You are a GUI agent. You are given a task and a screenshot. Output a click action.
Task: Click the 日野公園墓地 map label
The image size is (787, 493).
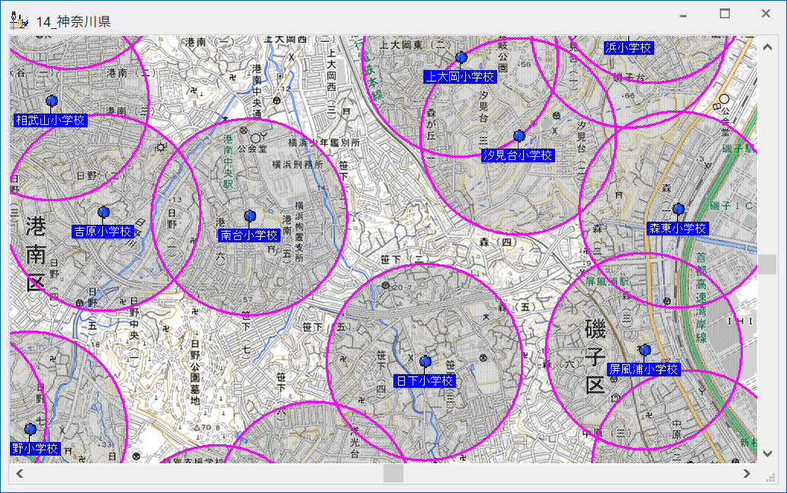click(x=195, y=372)
